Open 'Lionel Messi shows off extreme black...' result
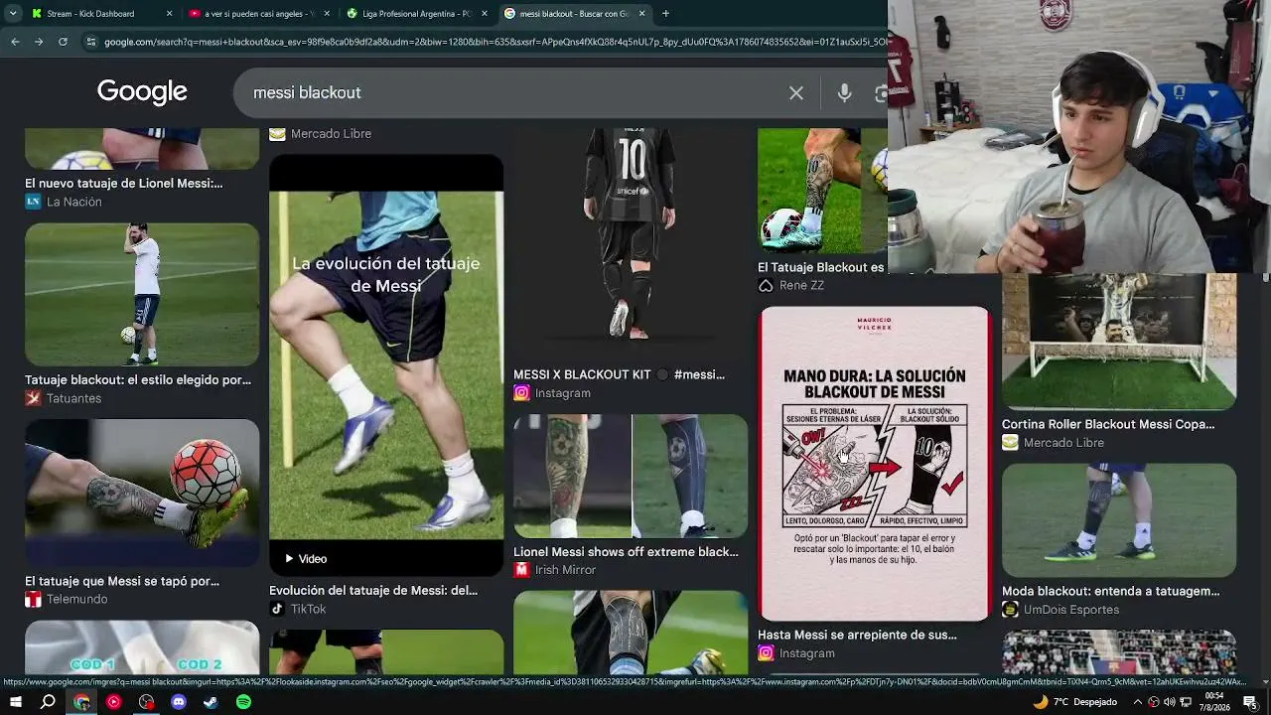Screen dimensions: 1271x715 coord(626,552)
